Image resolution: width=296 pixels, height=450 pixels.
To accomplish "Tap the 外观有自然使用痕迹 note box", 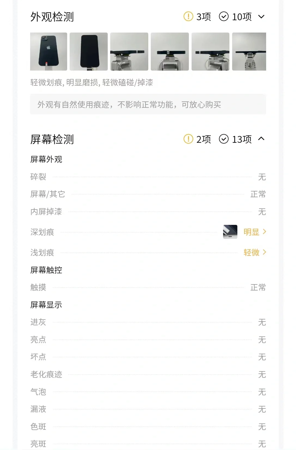I will point(148,104).
